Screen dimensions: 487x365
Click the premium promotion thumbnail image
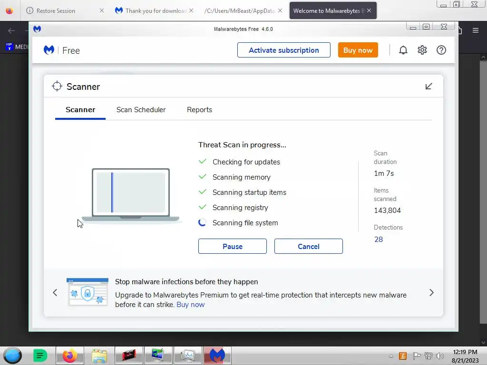(88, 292)
